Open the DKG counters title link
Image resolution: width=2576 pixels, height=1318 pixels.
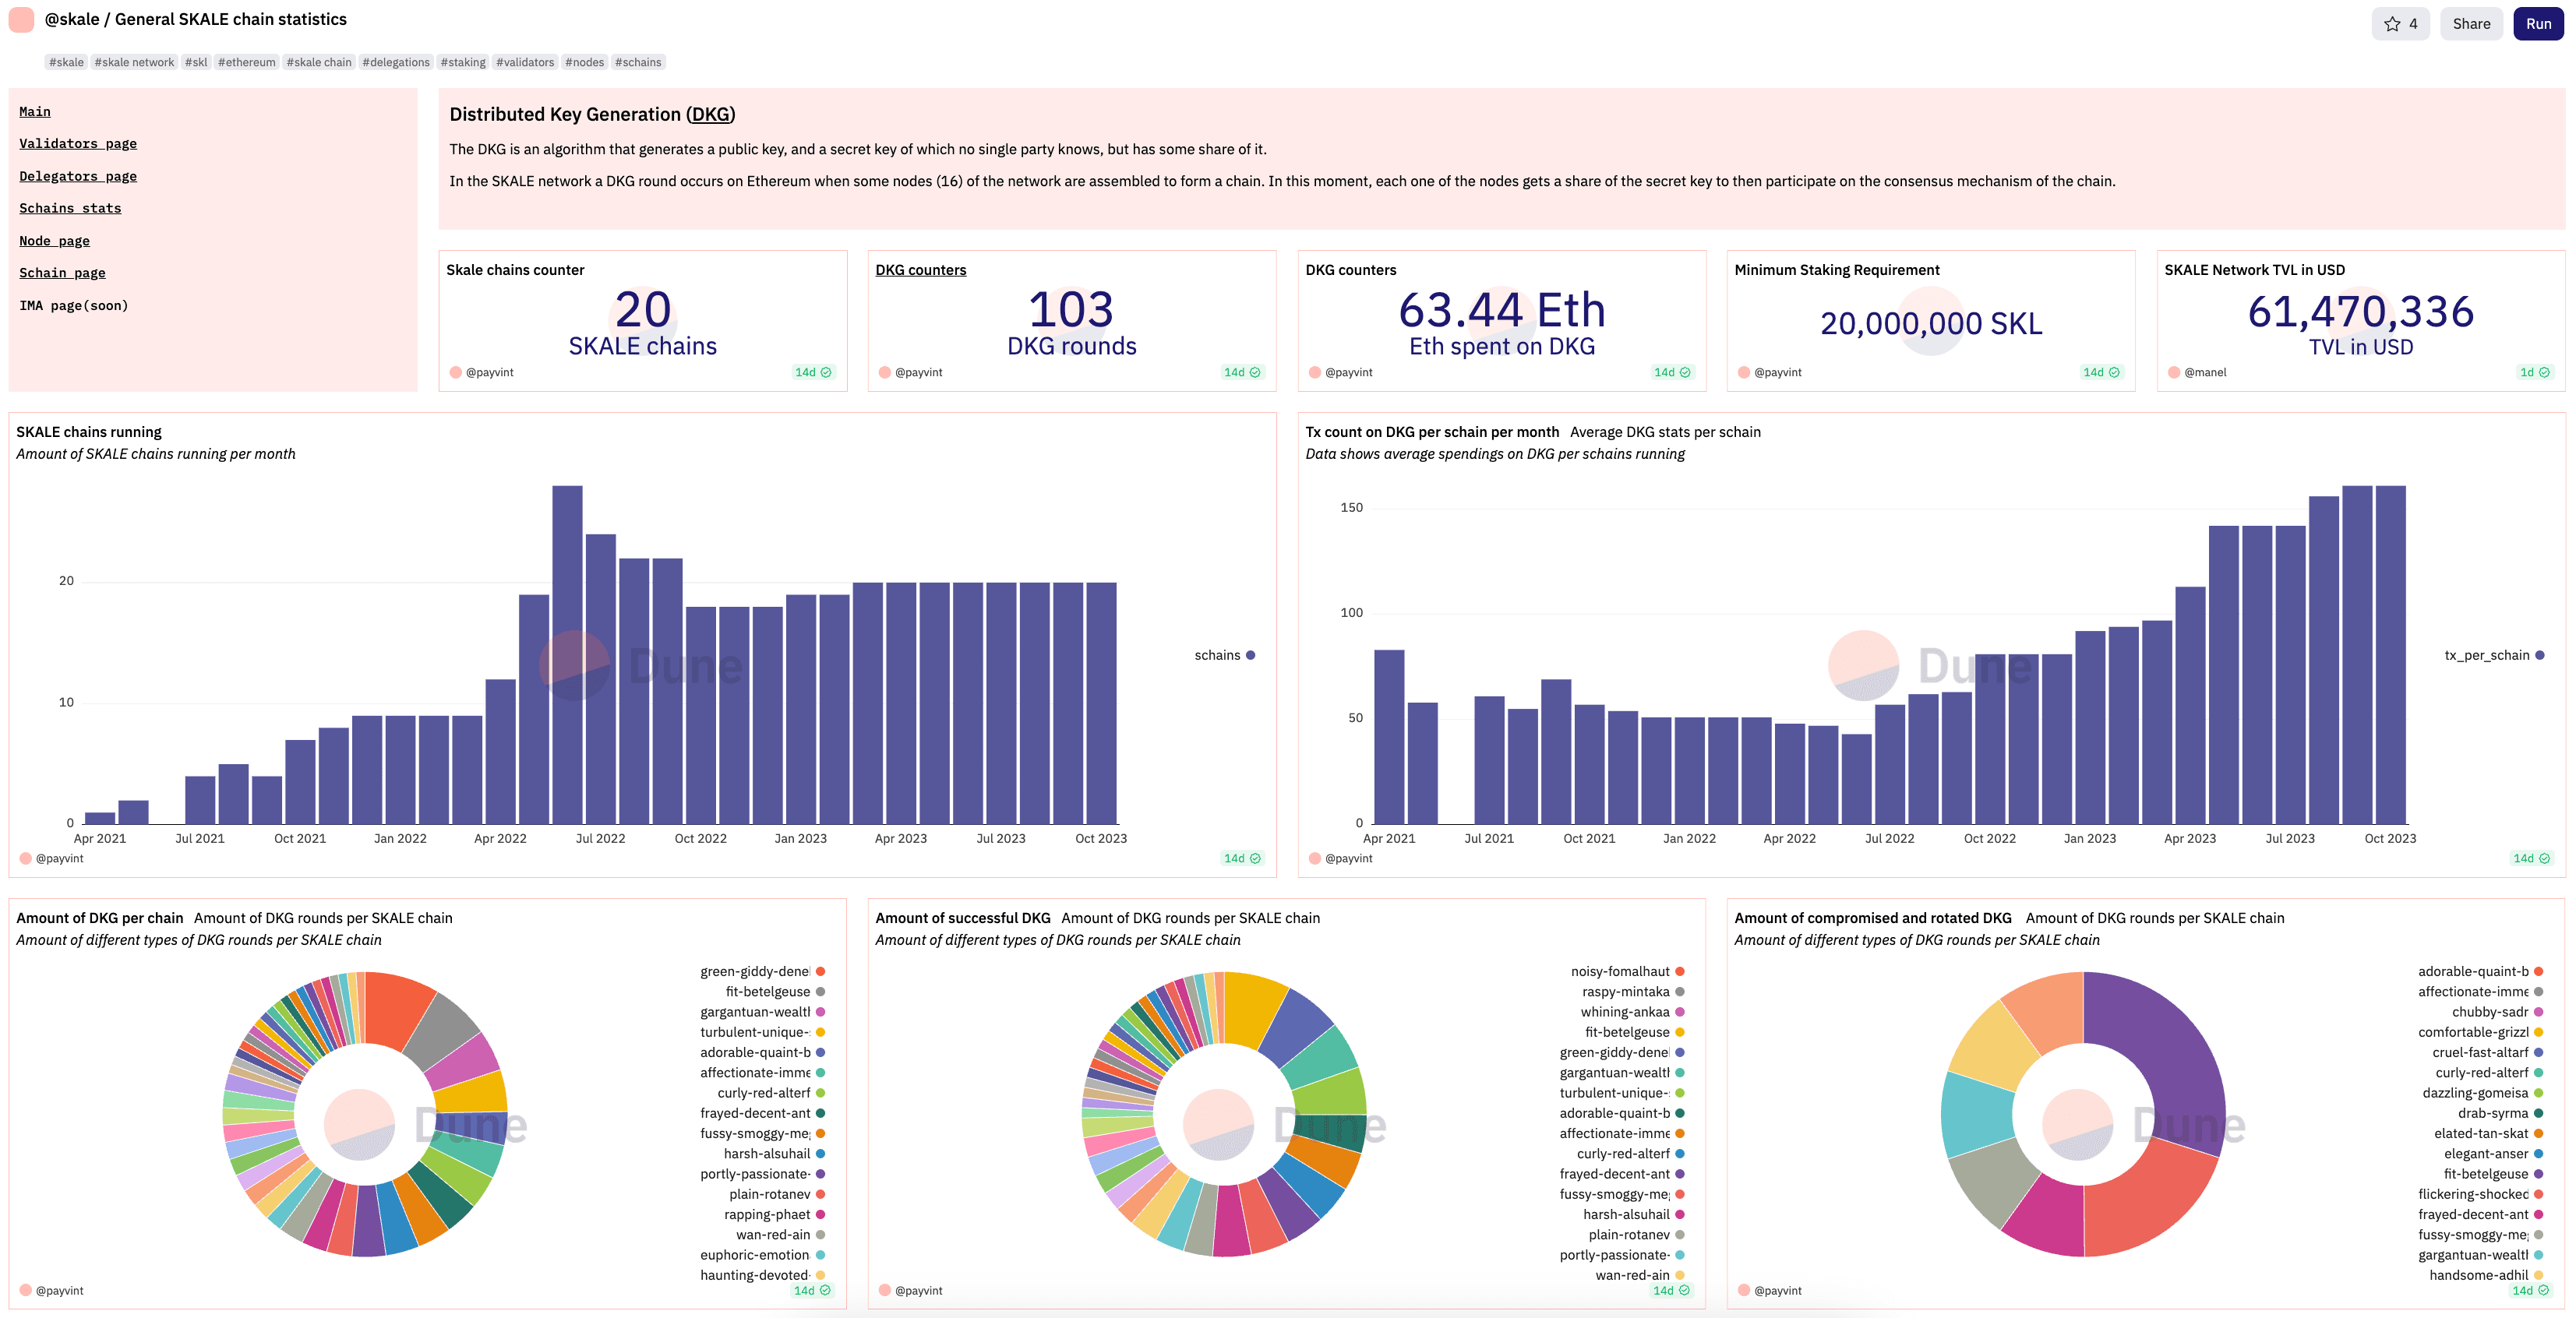(x=920, y=270)
